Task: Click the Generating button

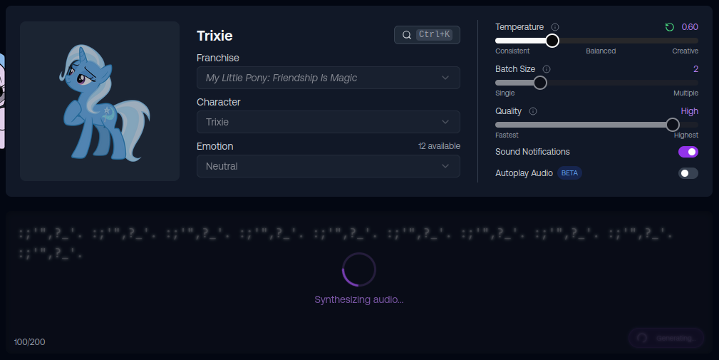Action: [666, 338]
